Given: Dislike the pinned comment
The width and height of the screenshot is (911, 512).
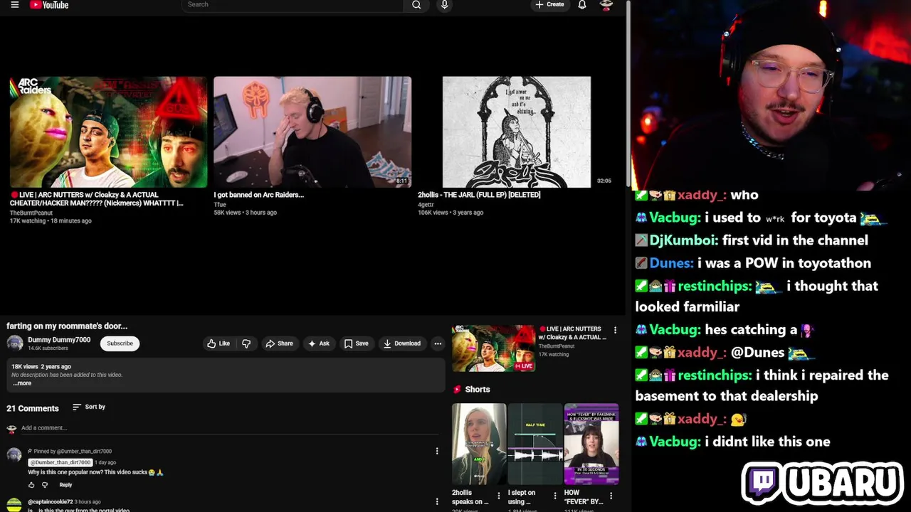Looking at the screenshot, I should coord(45,485).
